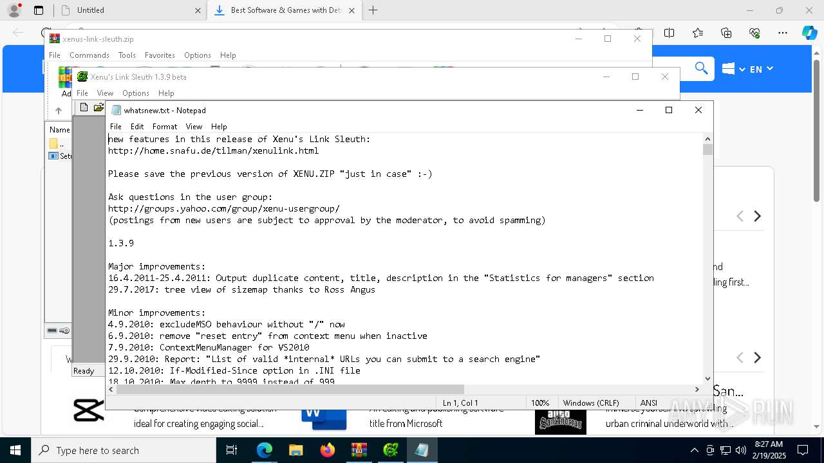Expand the Windows platform dropdown on website
This screenshot has width=824, height=463.
pyautogui.click(x=733, y=69)
